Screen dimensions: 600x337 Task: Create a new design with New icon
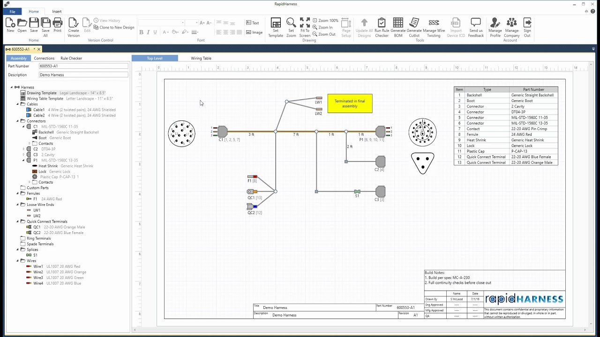click(10, 25)
